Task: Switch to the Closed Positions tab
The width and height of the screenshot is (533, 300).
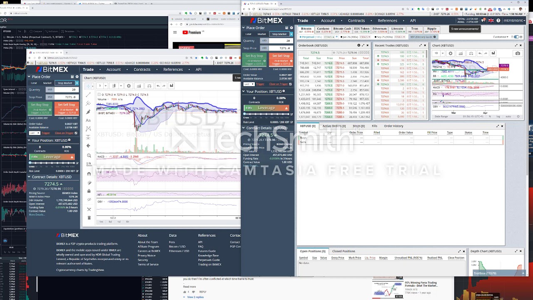Action: tap(344, 251)
